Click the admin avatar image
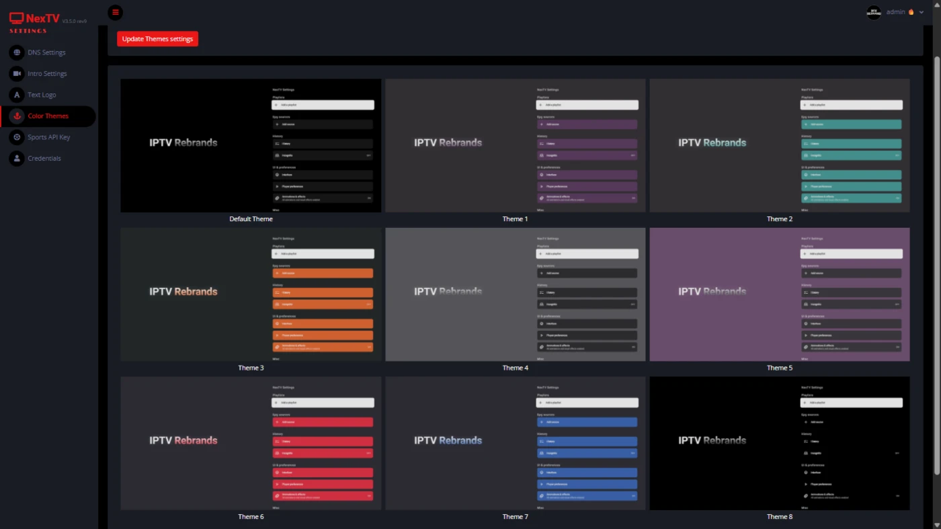 coord(874,12)
